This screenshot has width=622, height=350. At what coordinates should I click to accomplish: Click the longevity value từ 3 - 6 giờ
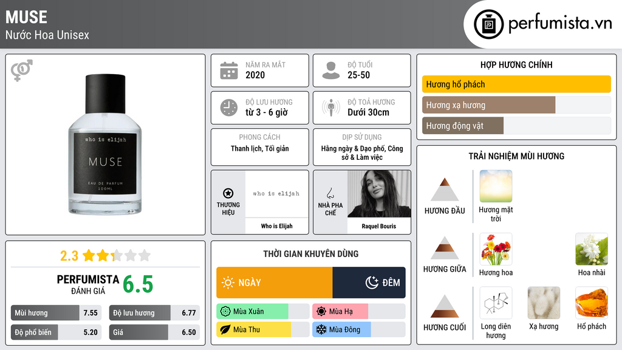pyautogui.click(x=267, y=112)
